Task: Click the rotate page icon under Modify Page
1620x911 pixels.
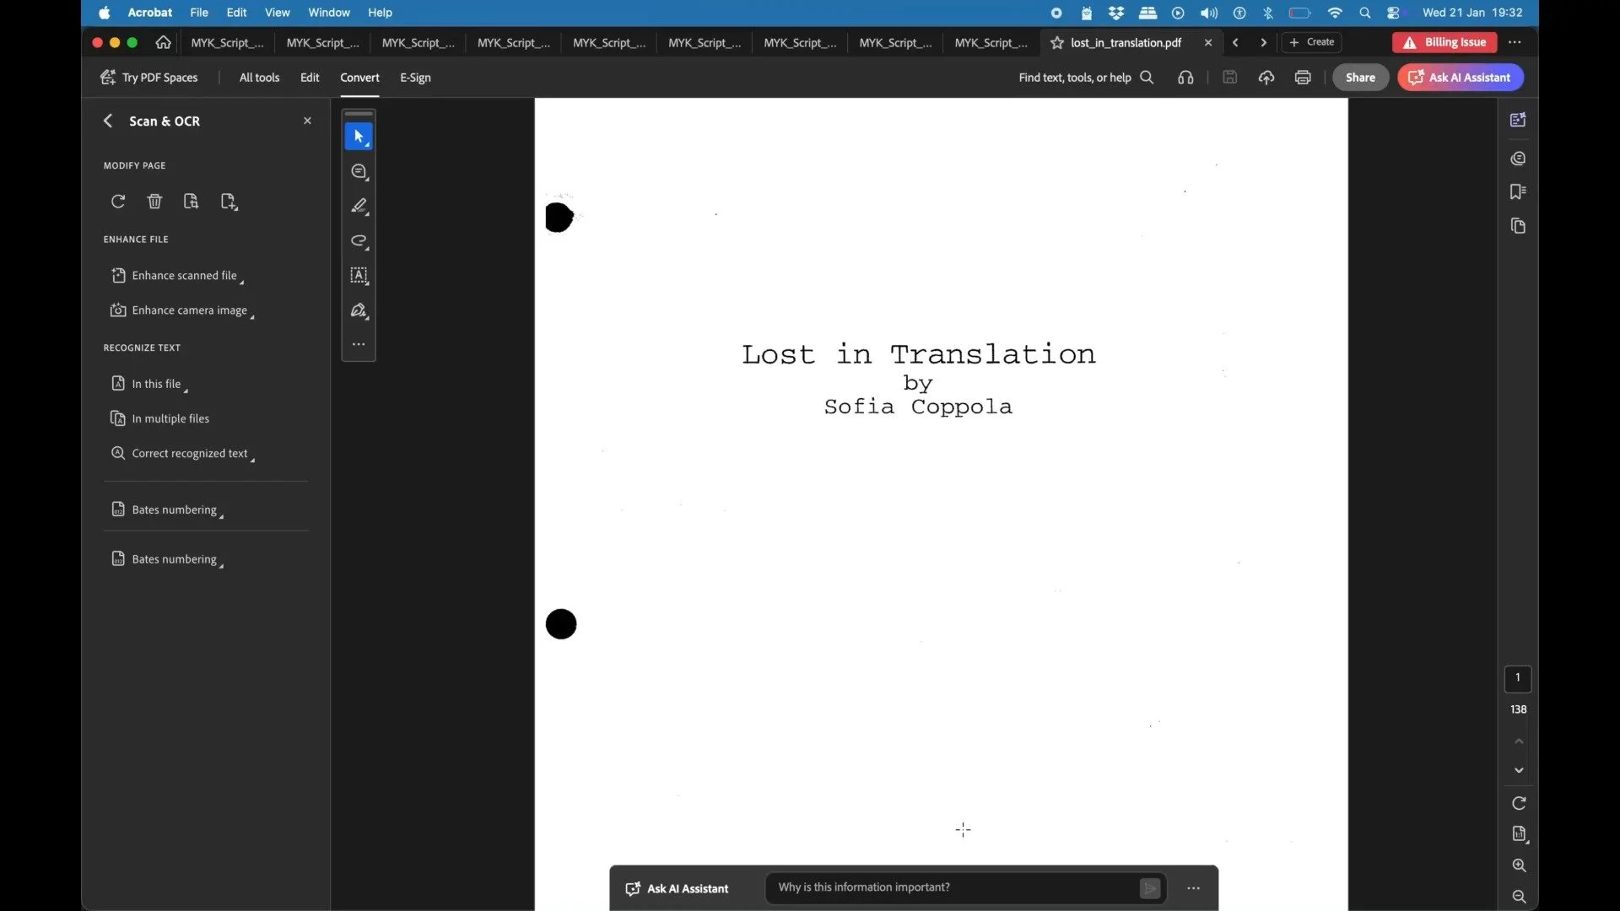Action: [x=118, y=201]
